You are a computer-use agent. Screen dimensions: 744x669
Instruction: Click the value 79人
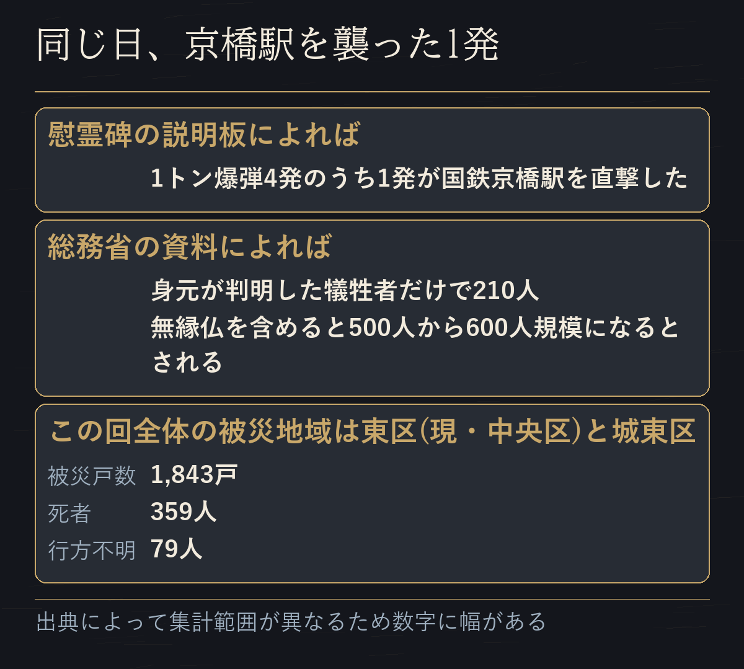[x=176, y=549]
